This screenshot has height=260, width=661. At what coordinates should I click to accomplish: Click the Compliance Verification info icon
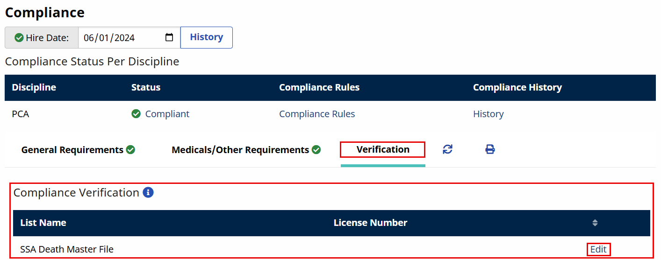point(148,192)
